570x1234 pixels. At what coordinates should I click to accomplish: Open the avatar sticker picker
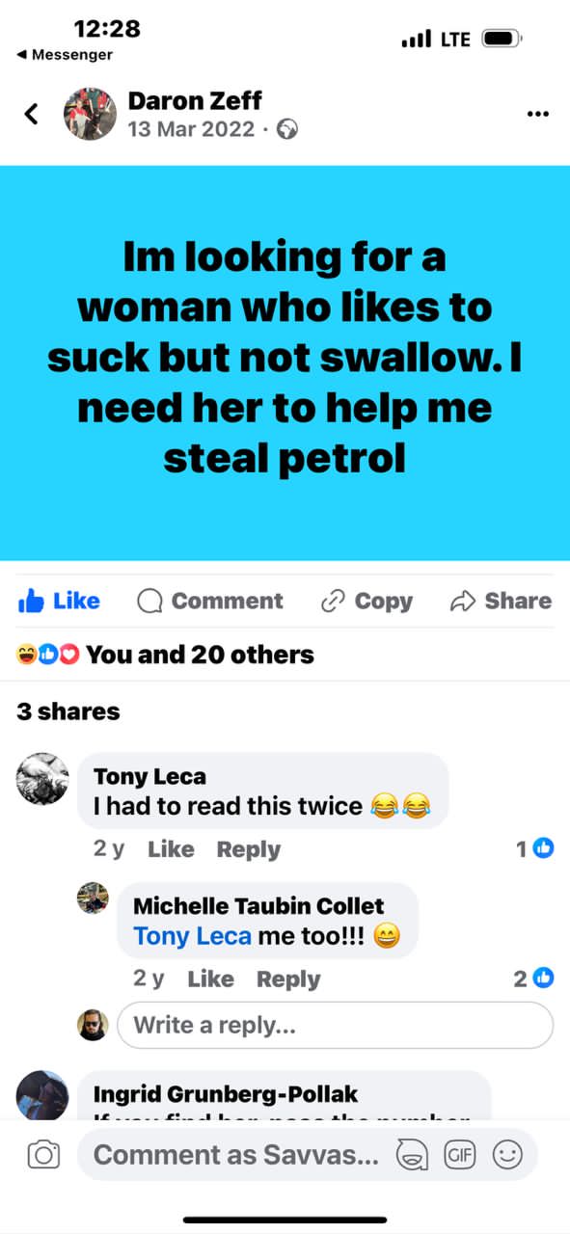[412, 1154]
